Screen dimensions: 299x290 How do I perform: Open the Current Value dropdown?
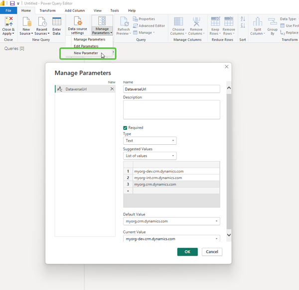[x=171, y=239]
